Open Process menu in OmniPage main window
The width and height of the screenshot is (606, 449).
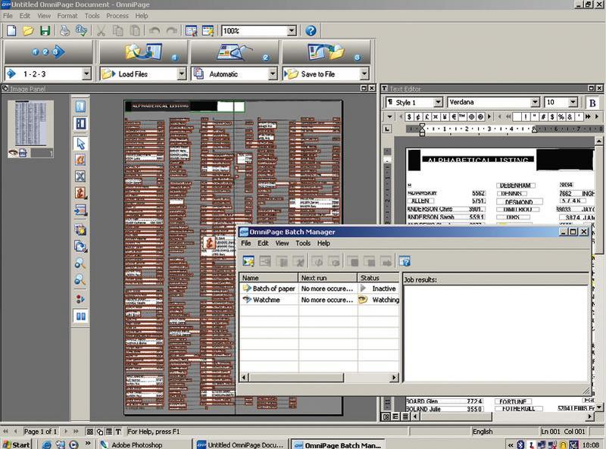point(117,16)
